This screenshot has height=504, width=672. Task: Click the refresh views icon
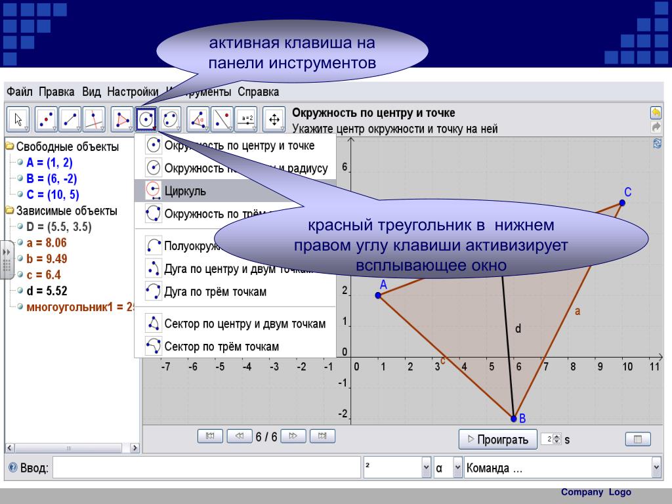657,144
